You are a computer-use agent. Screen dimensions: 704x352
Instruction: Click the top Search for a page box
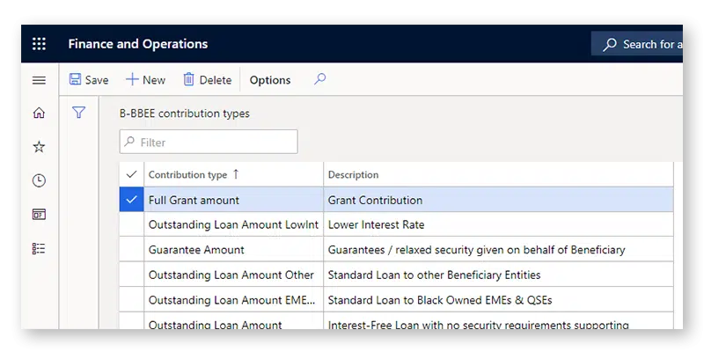642,44
